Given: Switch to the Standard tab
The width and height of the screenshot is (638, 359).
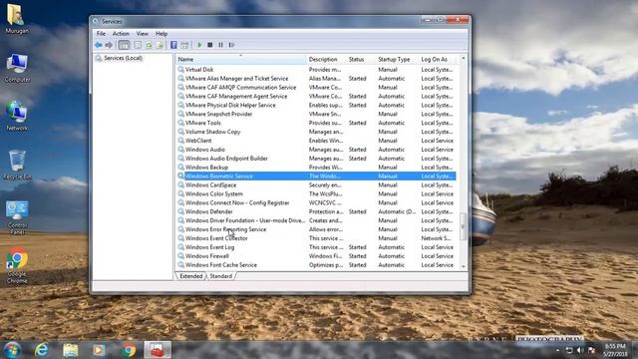Looking at the screenshot, I should coord(221,276).
